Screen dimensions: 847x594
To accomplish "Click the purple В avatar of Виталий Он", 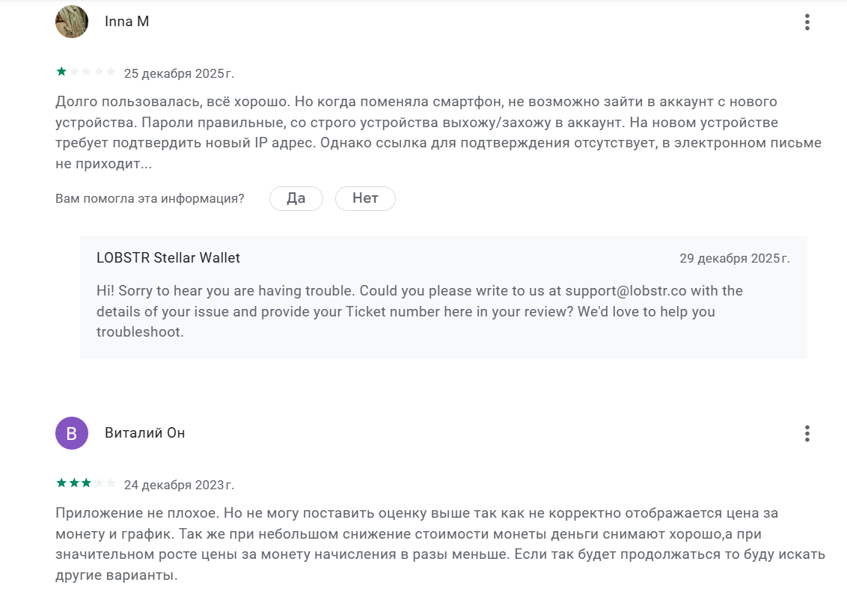I will click(x=72, y=433).
